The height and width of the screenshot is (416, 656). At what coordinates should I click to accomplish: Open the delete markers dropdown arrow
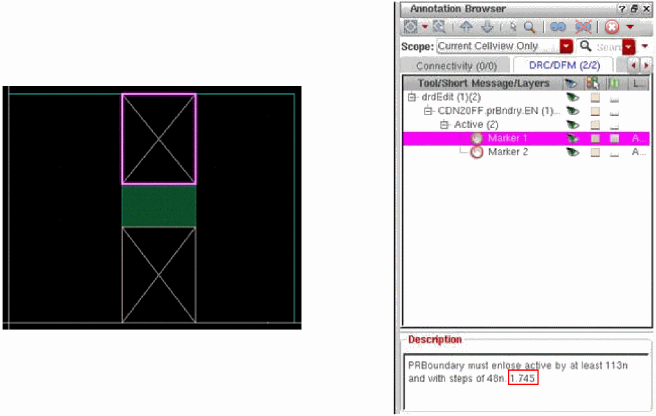coord(630,27)
